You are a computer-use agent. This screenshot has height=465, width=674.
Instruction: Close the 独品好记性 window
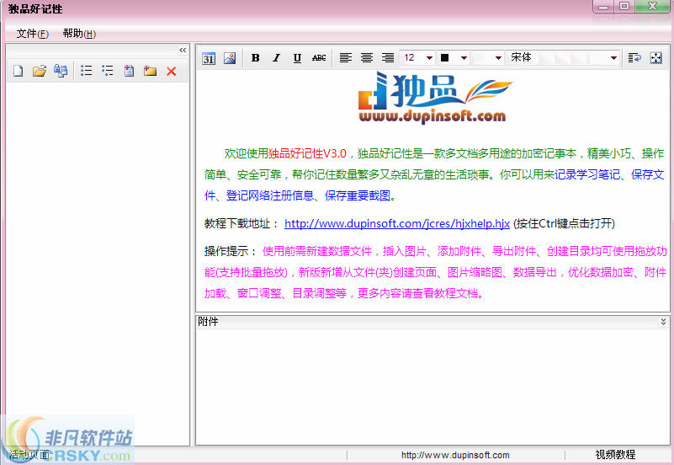click(x=652, y=6)
